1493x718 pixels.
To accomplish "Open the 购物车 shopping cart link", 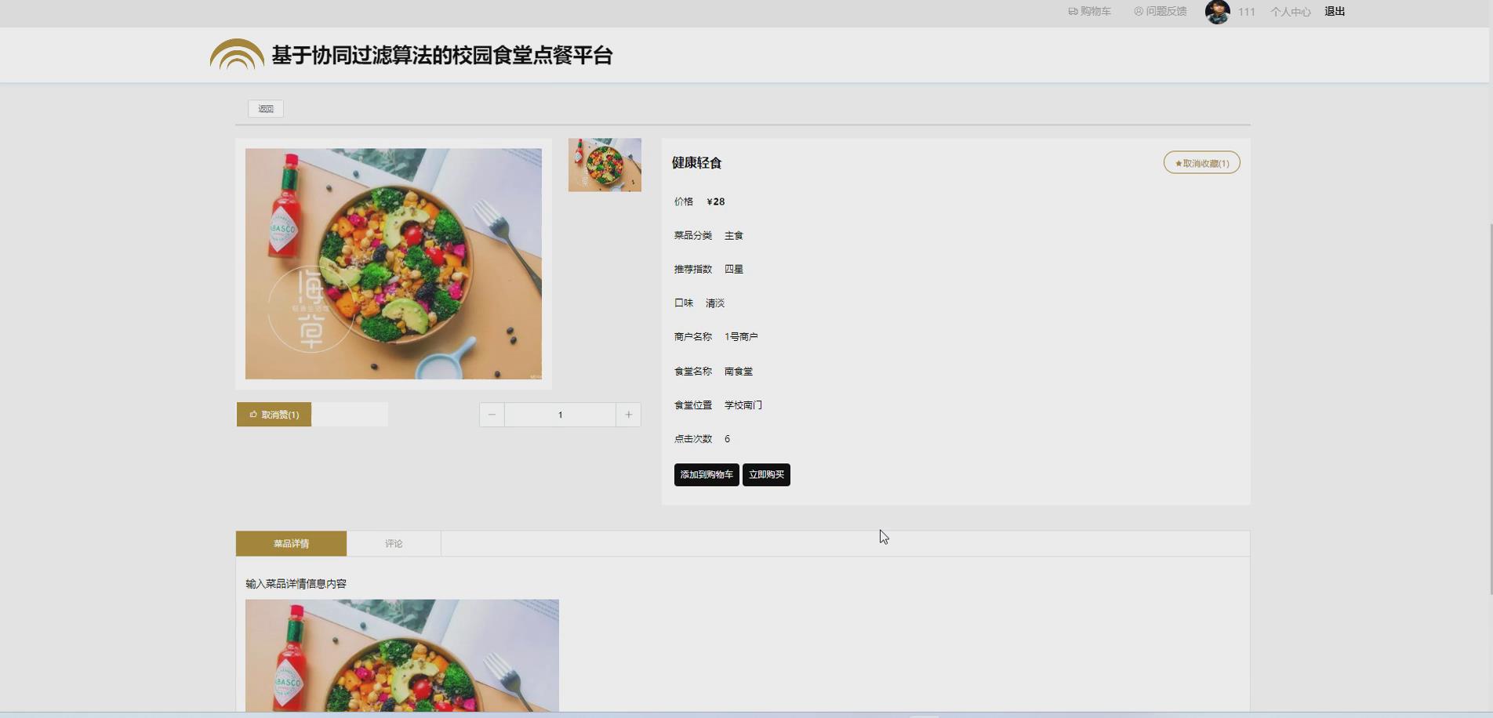I will pos(1089,12).
